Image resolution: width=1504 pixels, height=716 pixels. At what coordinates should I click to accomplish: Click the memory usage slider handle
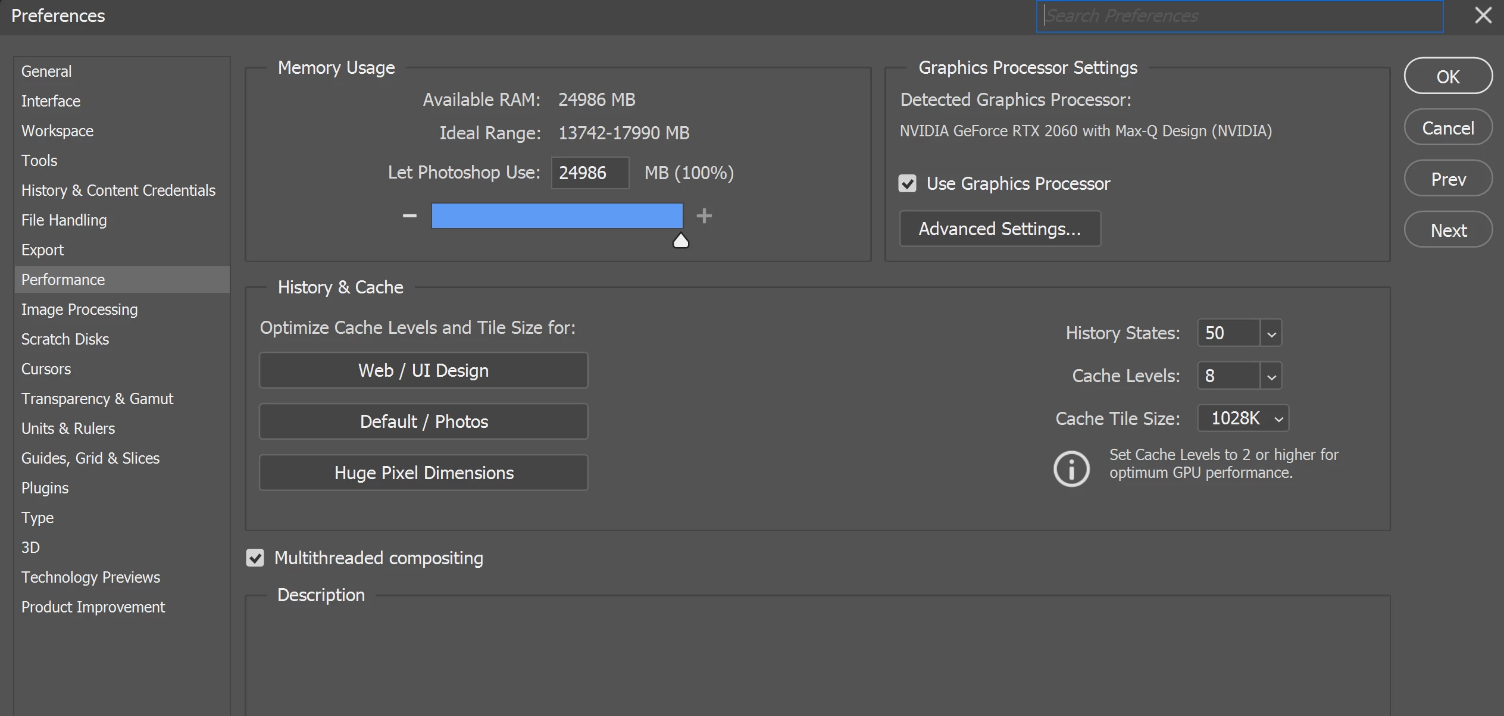coord(680,241)
